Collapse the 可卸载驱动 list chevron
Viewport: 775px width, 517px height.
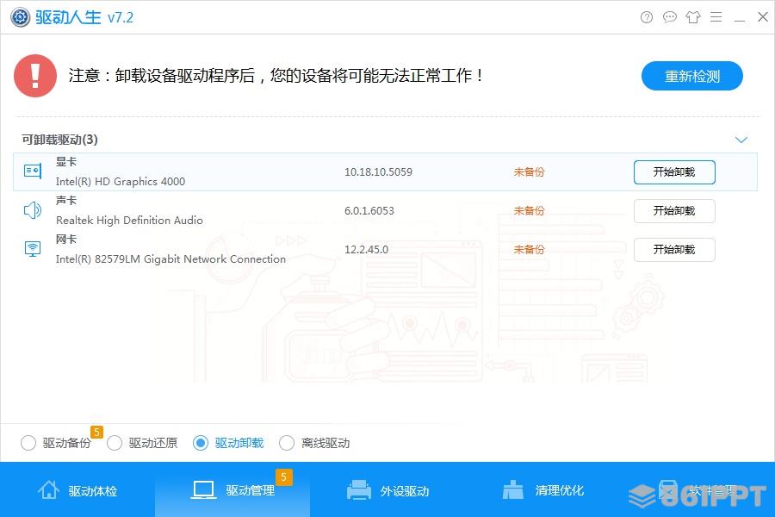click(x=741, y=140)
